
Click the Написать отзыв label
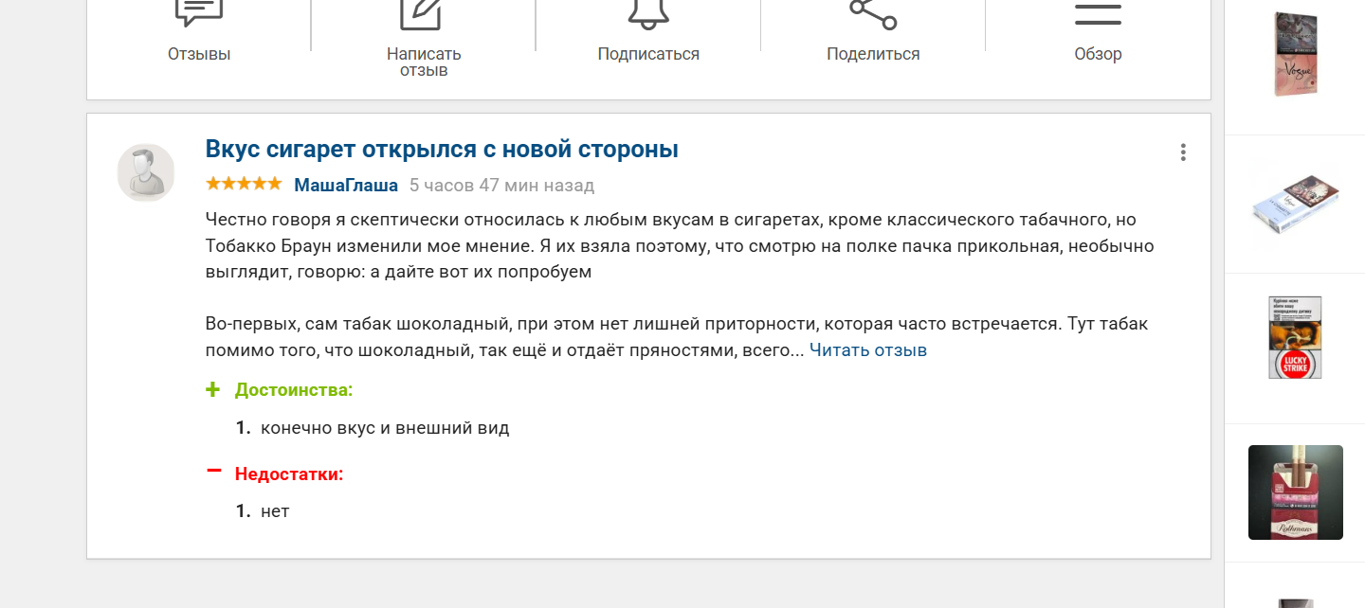tap(424, 63)
